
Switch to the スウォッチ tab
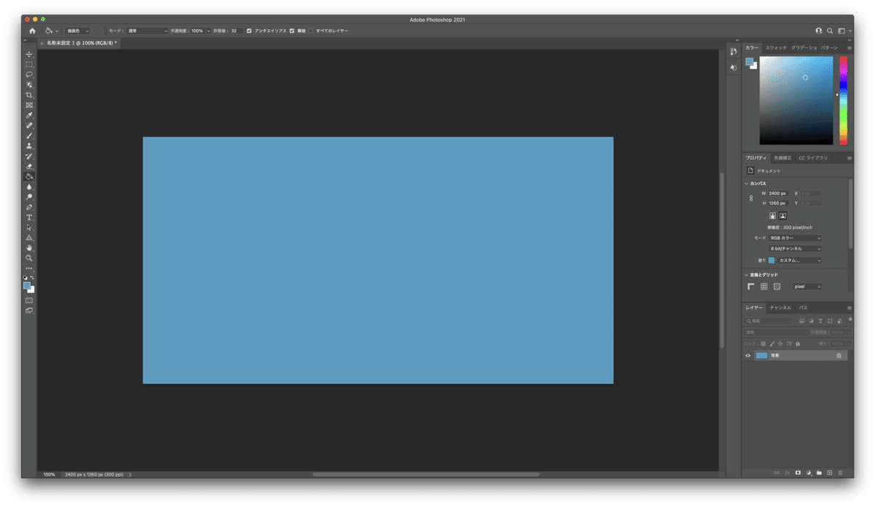pos(775,47)
